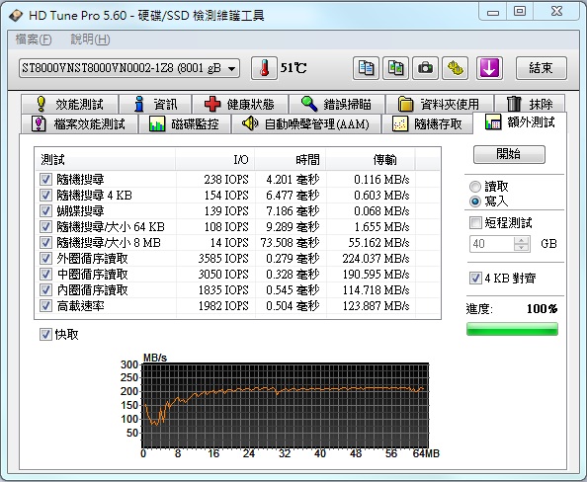Toggle the 快取 checkbox
Image resolution: width=587 pixels, height=482 pixels.
pos(45,334)
